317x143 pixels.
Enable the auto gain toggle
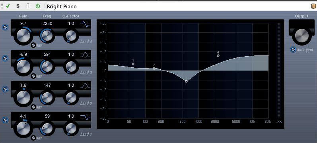(293, 50)
